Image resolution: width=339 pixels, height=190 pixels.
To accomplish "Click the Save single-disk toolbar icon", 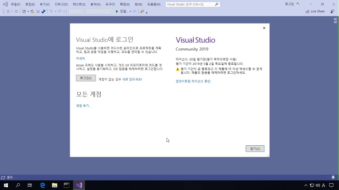I will pyautogui.click(x=38, y=11).
